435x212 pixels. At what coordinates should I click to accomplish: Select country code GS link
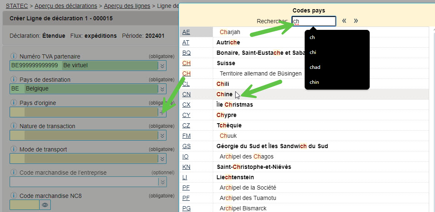186,146
